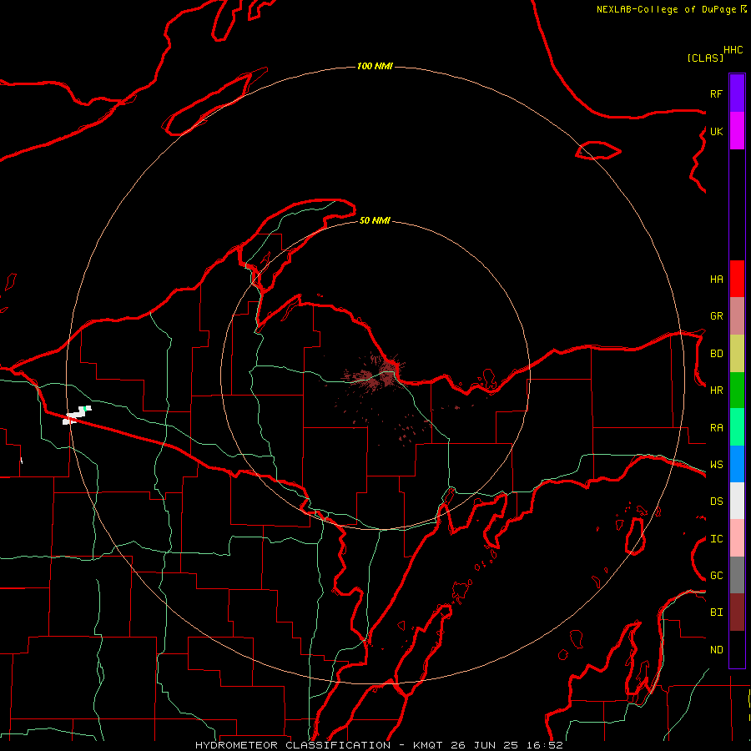Click the green HR legend color swatch

click(737, 391)
